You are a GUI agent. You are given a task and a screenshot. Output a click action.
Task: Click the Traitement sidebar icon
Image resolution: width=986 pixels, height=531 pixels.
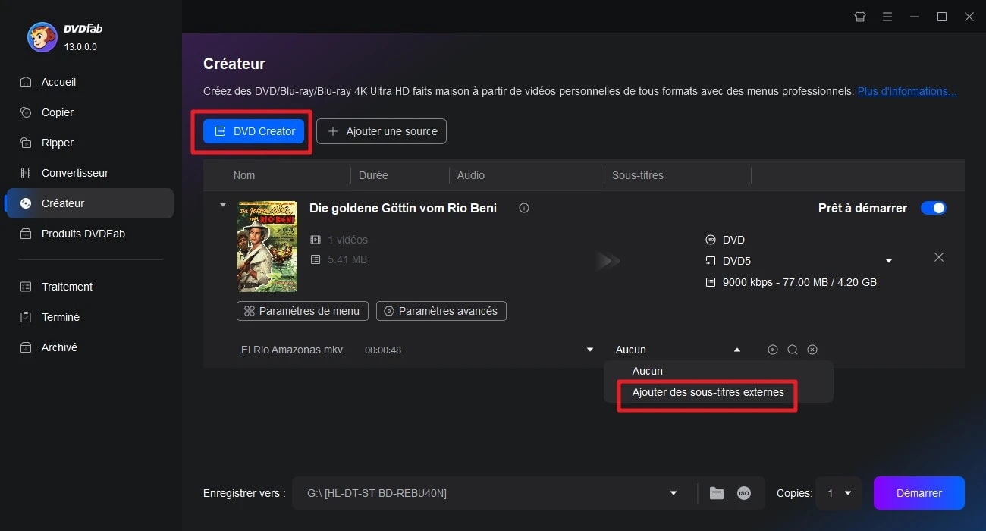26,287
